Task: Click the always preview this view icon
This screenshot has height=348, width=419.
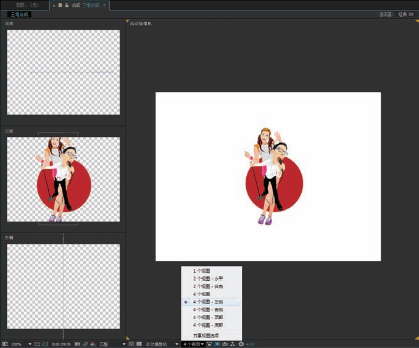Action: (x=5, y=344)
